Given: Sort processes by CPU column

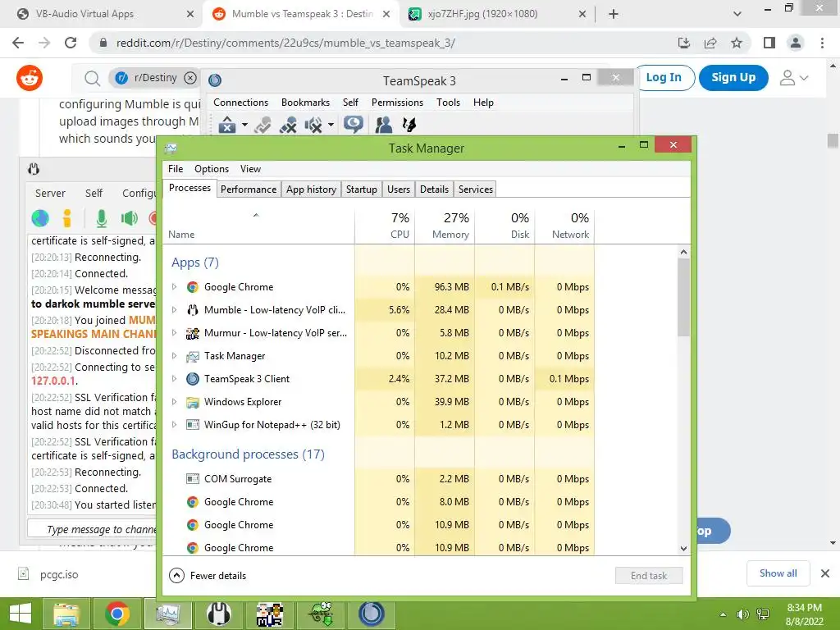Looking at the screenshot, I should (x=385, y=226).
